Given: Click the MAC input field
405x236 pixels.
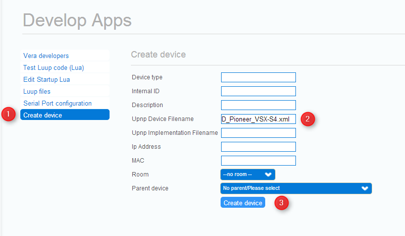Looking at the screenshot, I should pyautogui.click(x=258, y=161).
